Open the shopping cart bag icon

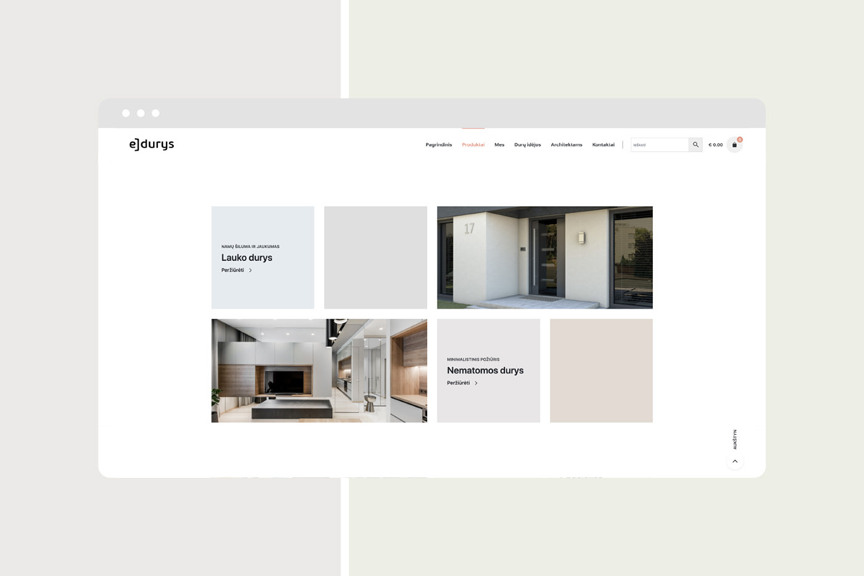click(x=734, y=145)
